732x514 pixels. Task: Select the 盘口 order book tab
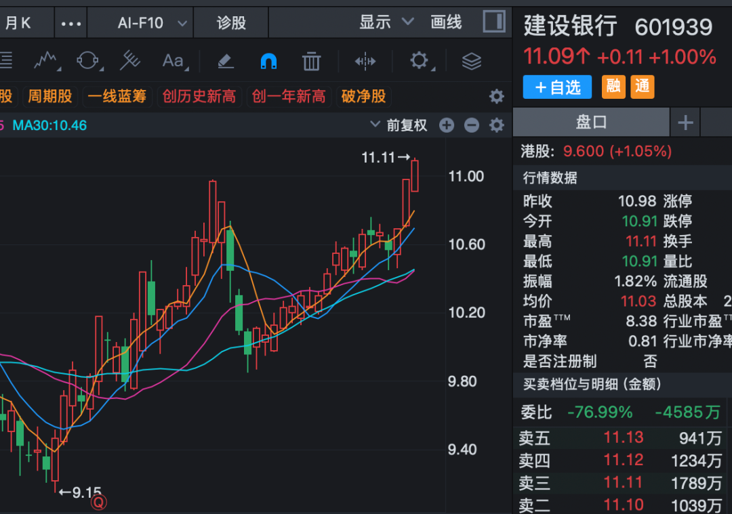click(591, 123)
